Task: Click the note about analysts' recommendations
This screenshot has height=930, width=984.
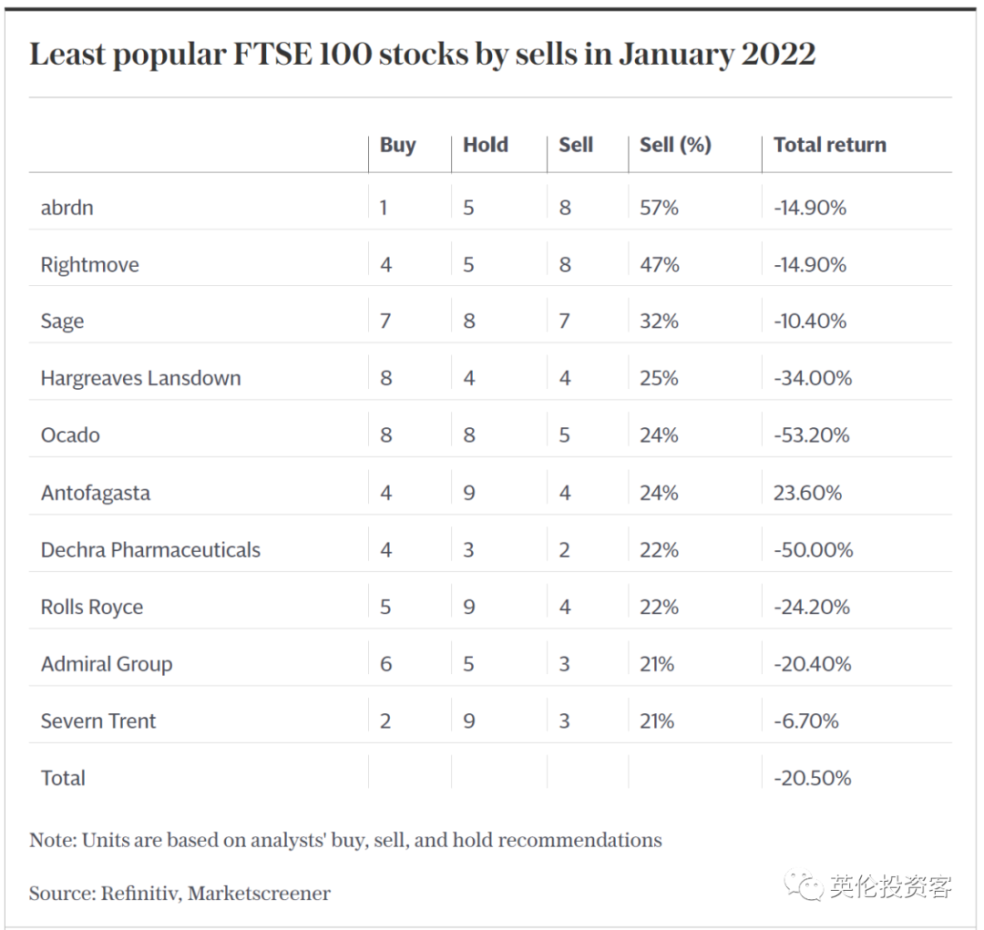Action: (x=345, y=840)
